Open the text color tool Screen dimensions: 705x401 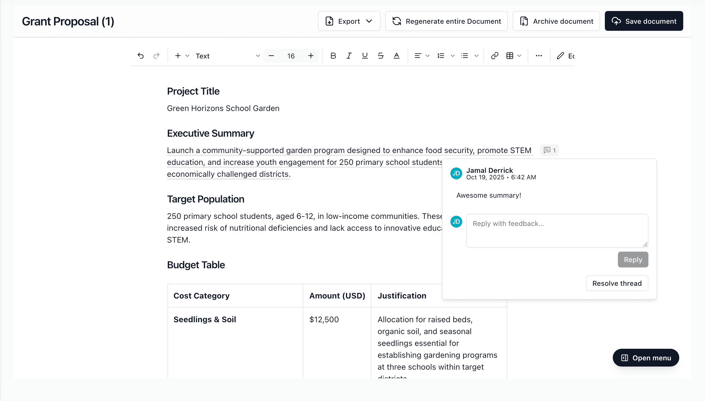(x=397, y=56)
